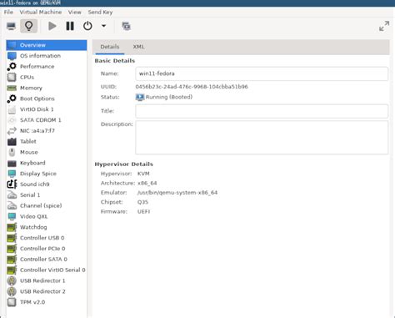The width and height of the screenshot is (395, 318).
Task: Click the Firmware value UEFI
Action: (143, 211)
